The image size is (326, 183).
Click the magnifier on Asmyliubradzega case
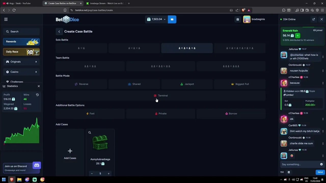[90, 133]
